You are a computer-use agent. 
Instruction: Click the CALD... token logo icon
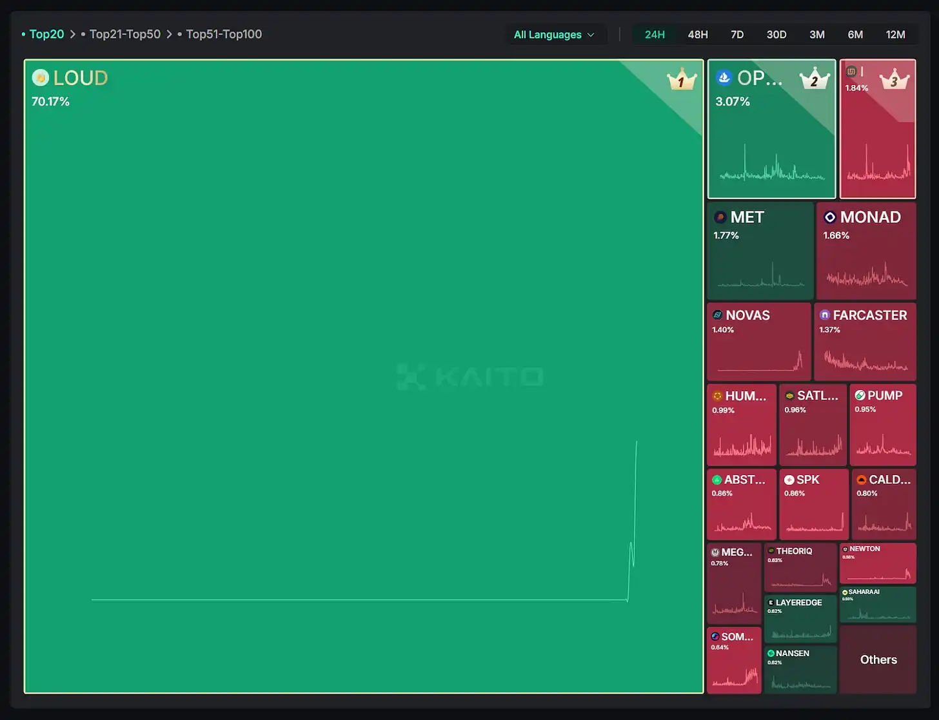862,480
